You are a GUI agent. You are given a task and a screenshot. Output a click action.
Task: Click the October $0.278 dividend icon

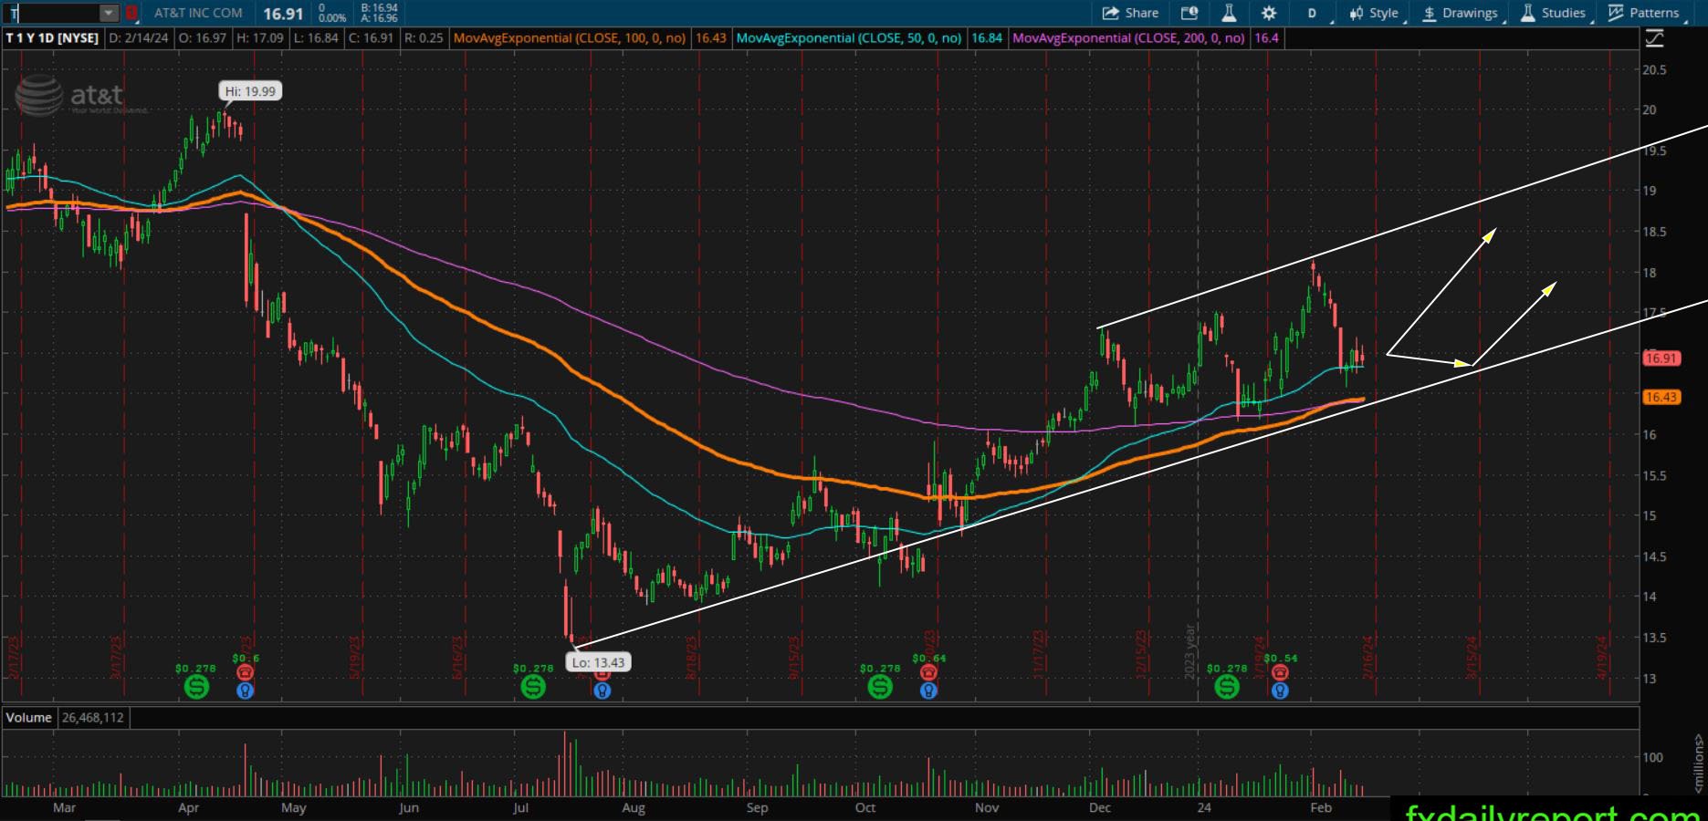click(880, 687)
